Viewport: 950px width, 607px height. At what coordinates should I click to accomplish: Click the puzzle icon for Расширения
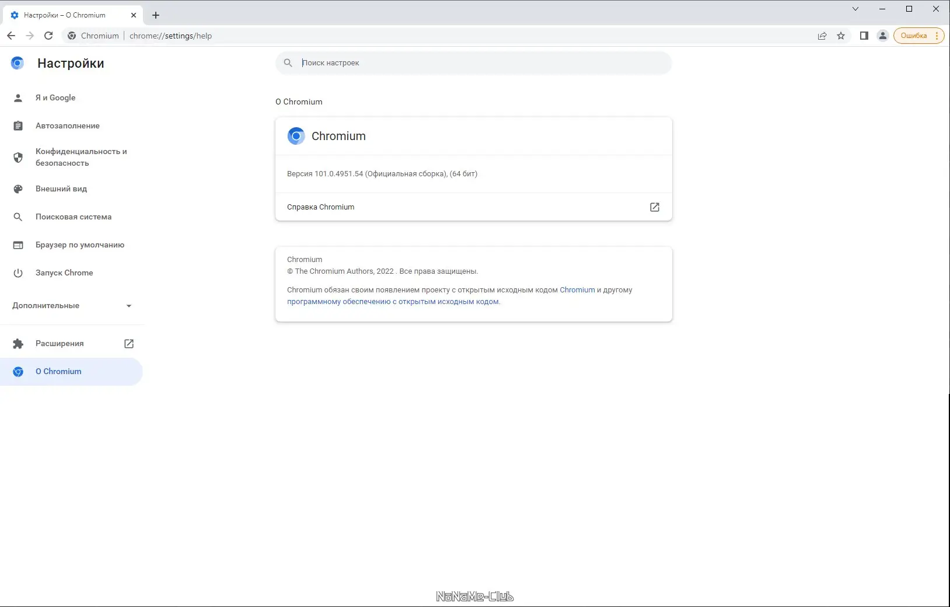coord(18,344)
